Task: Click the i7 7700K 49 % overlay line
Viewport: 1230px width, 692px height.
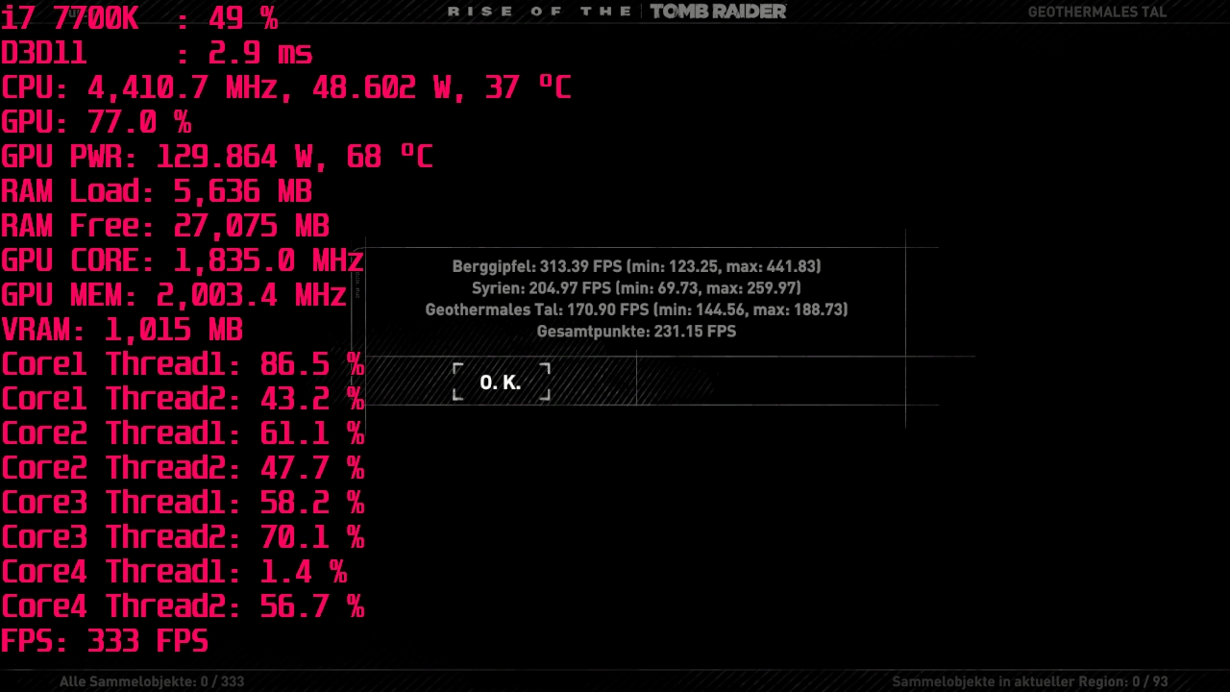Action: [x=139, y=17]
